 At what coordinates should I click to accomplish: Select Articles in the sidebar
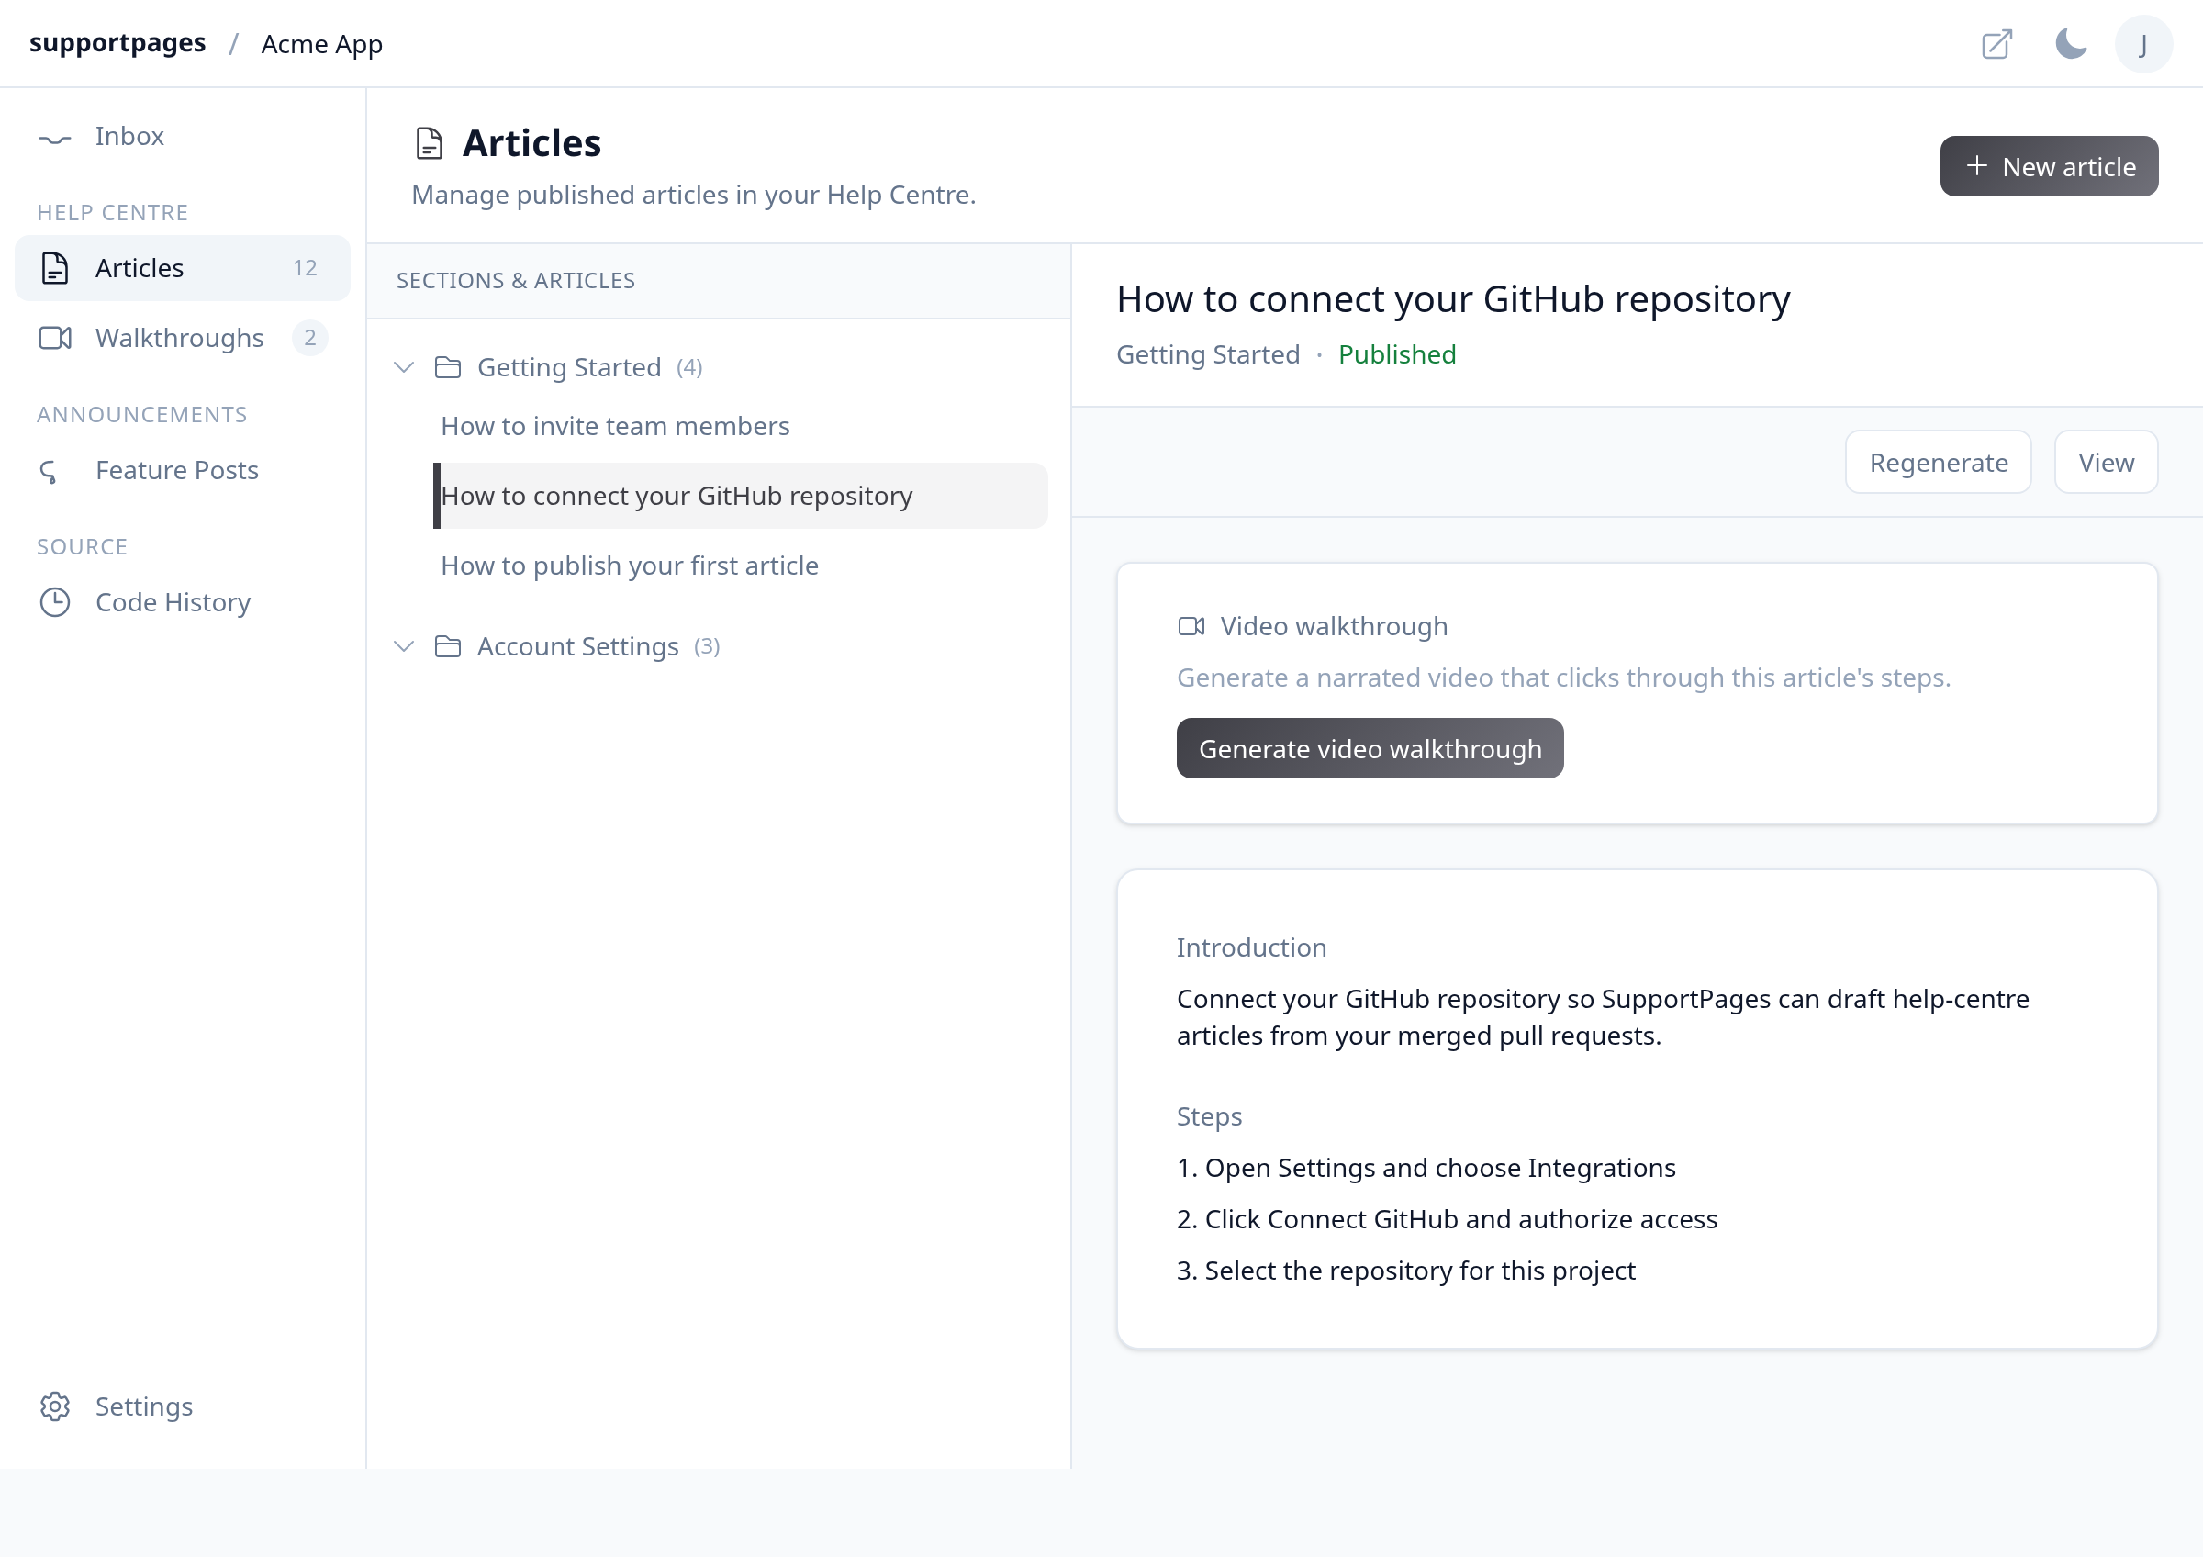183,269
